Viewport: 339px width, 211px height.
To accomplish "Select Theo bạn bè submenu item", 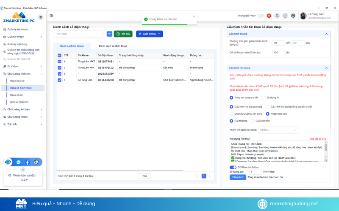I will click(x=17, y=81).
